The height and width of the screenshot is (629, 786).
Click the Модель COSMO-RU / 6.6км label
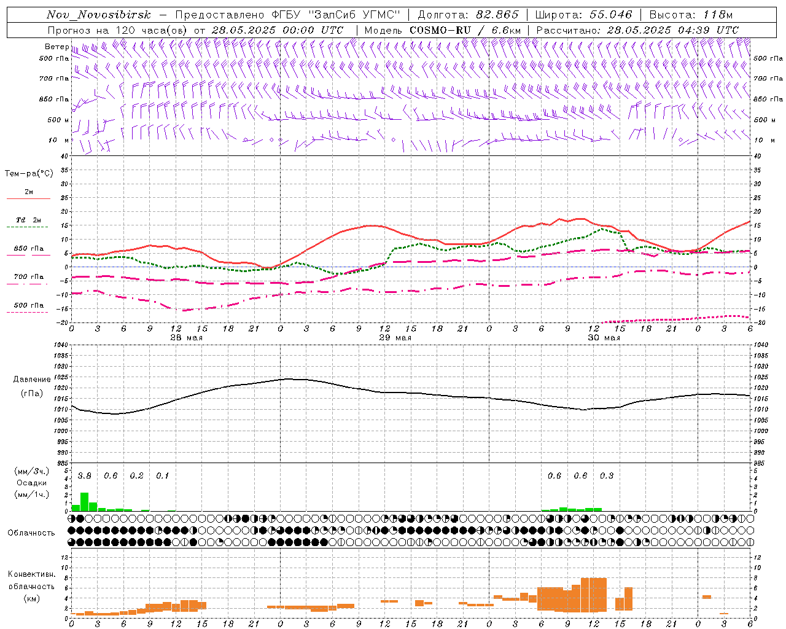click(x=443, y=30)
